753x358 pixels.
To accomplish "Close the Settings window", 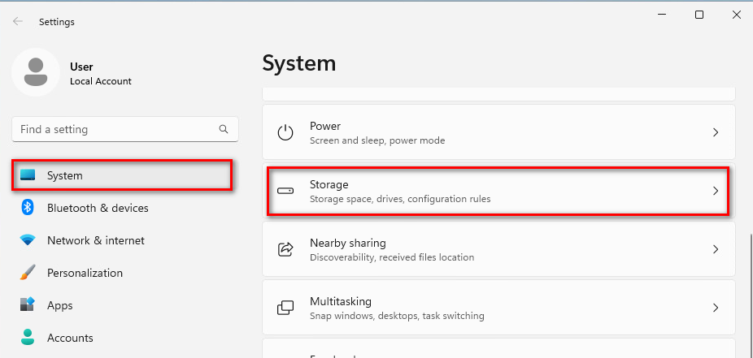I will click(736, 15).
